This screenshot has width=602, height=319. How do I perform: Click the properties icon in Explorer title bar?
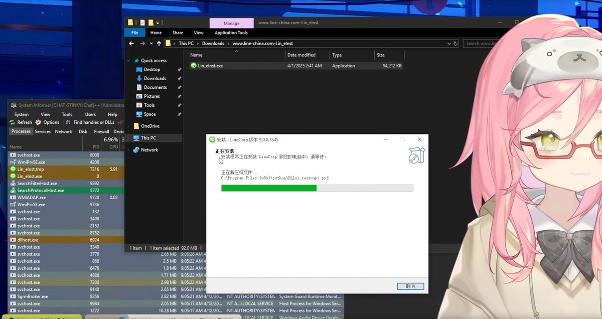coord(142,23)
